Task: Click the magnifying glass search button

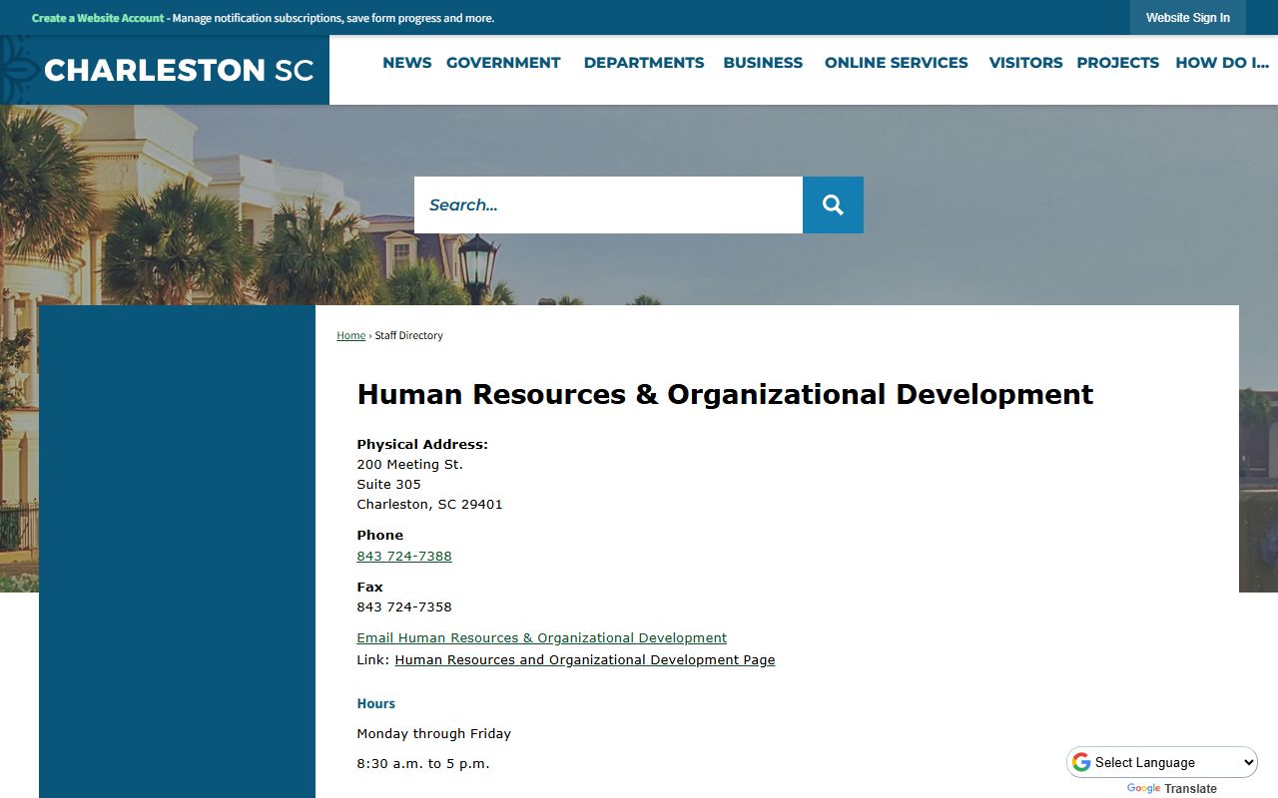Action: pyautogui.click(x=833, y=204)
